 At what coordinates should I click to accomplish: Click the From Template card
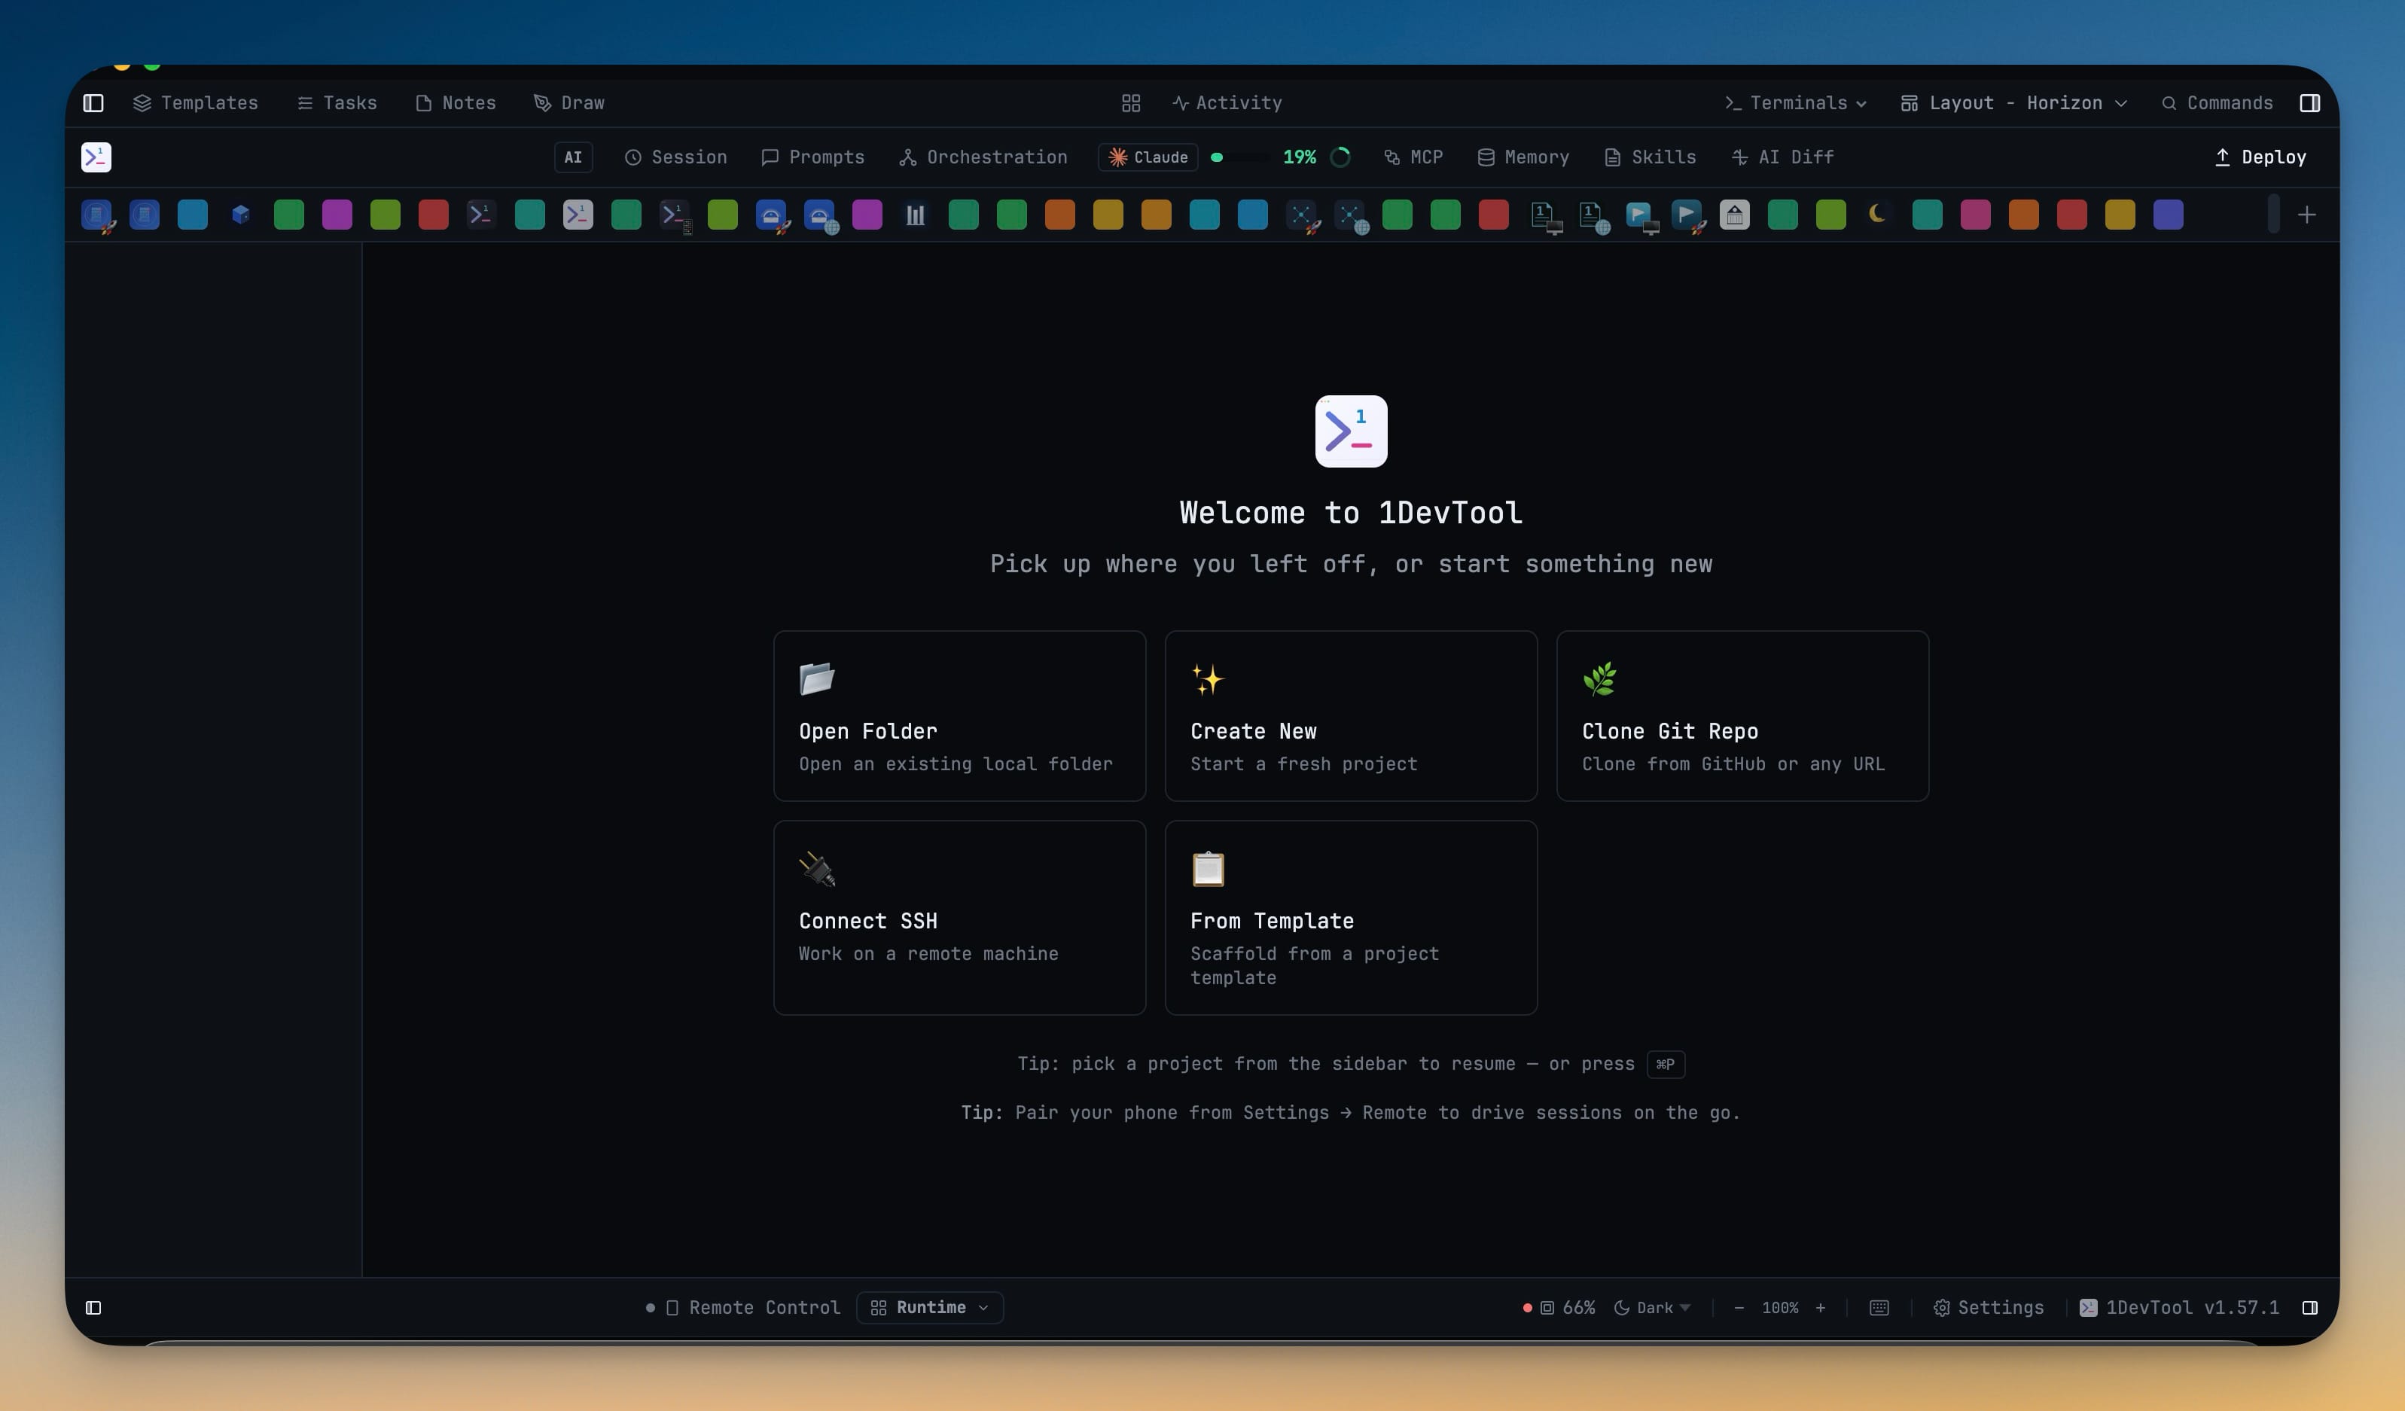pos(1350,917)
